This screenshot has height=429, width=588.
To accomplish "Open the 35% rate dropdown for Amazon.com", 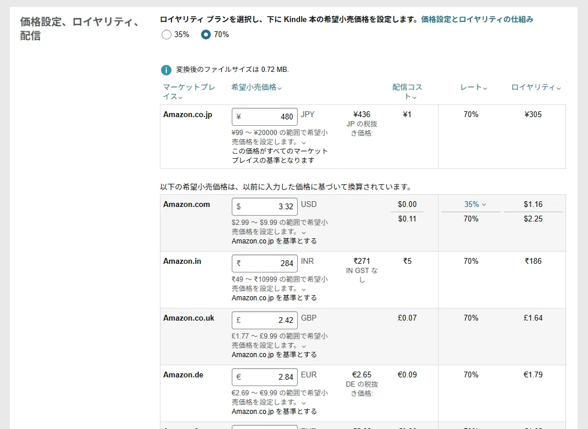I will click(x=475, y=204).
